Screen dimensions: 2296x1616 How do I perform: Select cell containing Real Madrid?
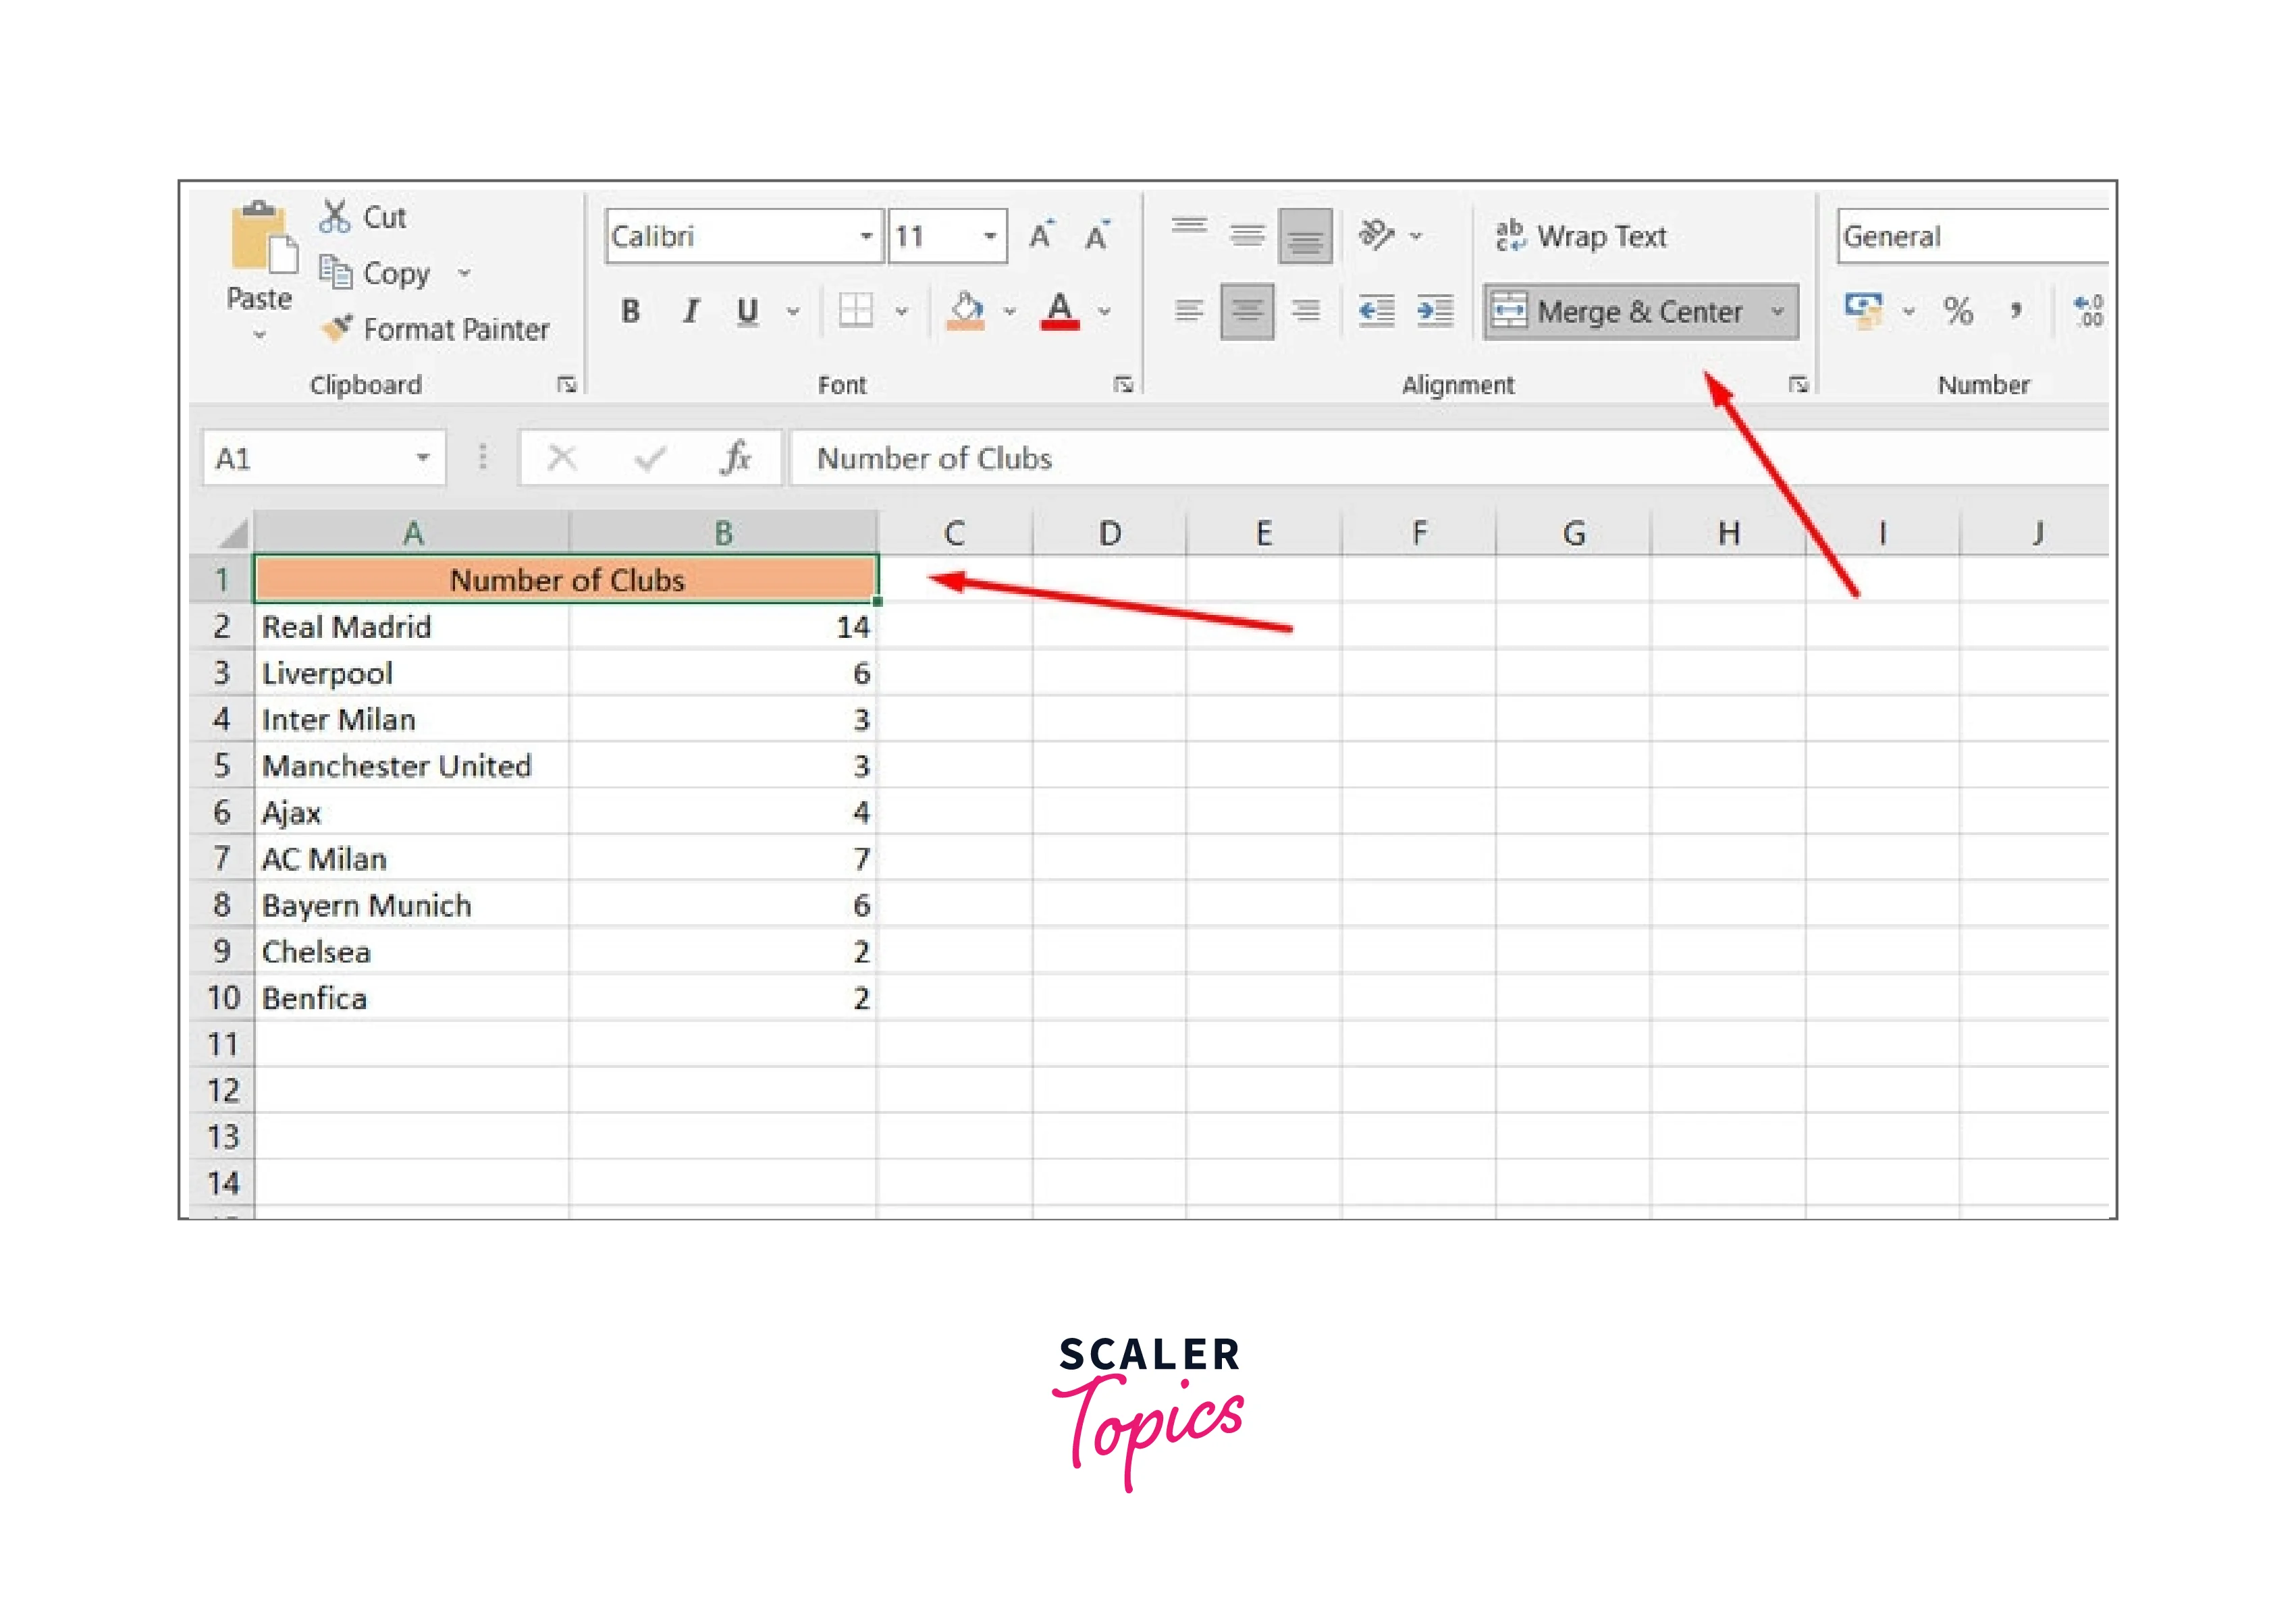(346, 627)
